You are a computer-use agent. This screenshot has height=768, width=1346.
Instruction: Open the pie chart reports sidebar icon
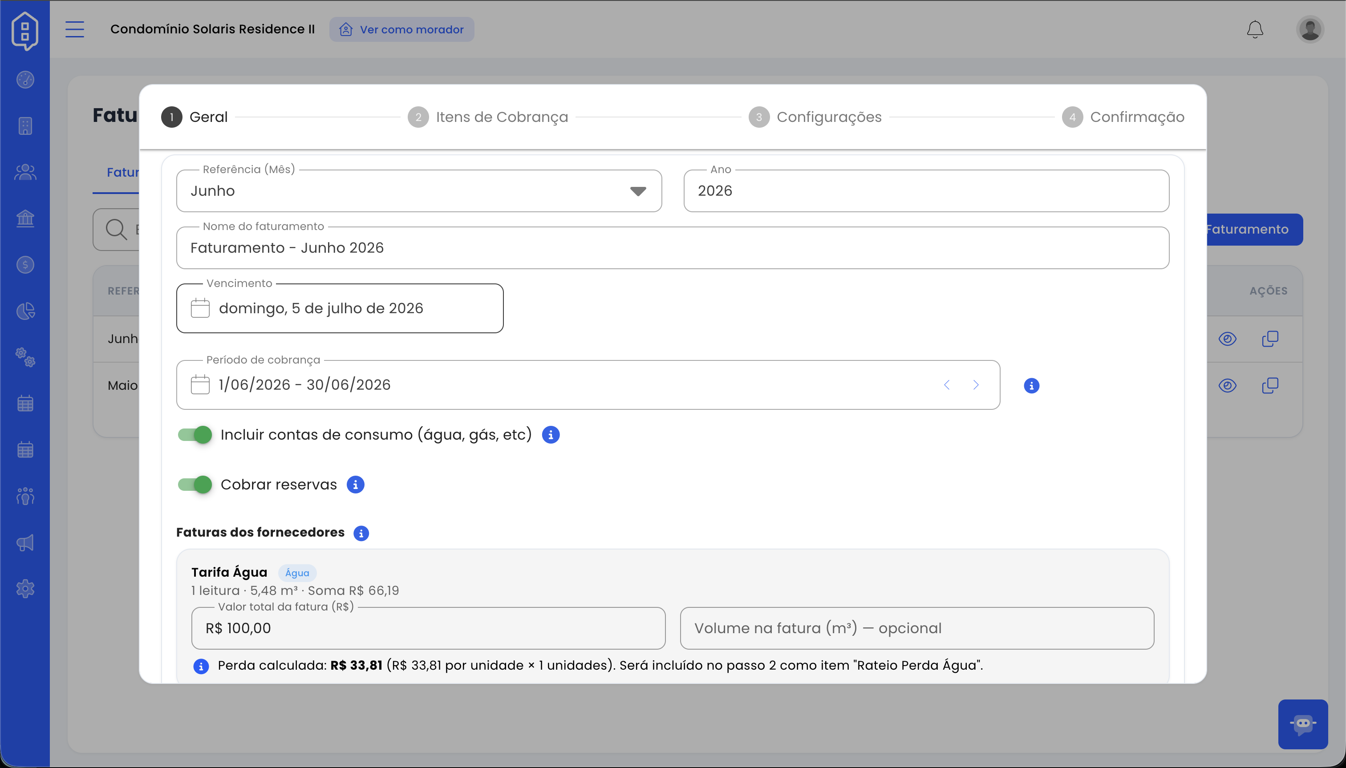(25, 311)
